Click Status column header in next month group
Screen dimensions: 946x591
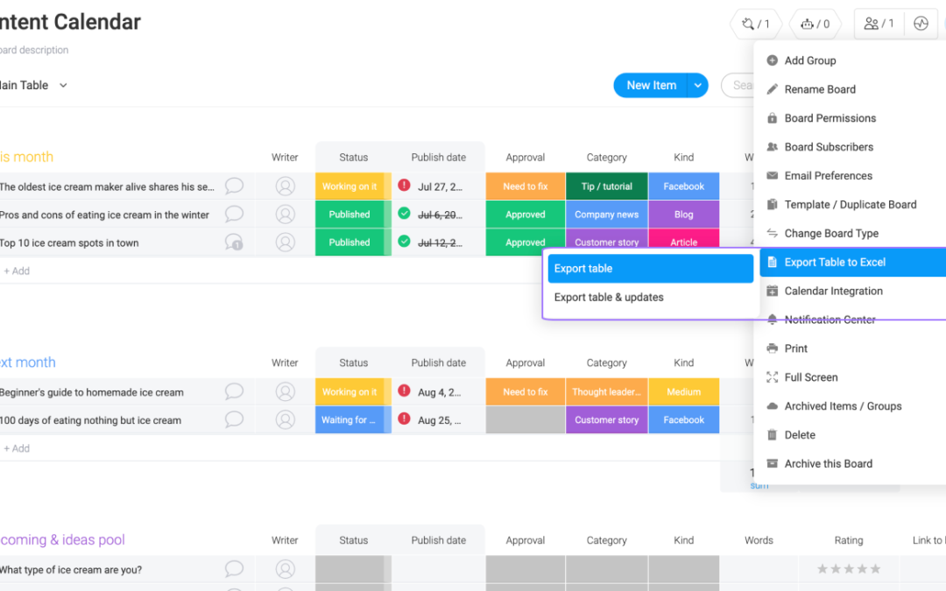click(354, 363)
